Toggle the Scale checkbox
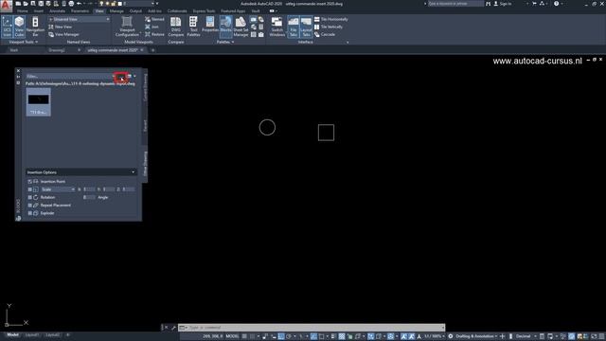The image size is (606, 341). pyautogui.click(x=29, y=189)
